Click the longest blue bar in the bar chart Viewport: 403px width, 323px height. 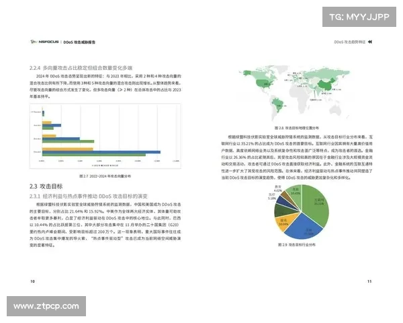[101, 152]
